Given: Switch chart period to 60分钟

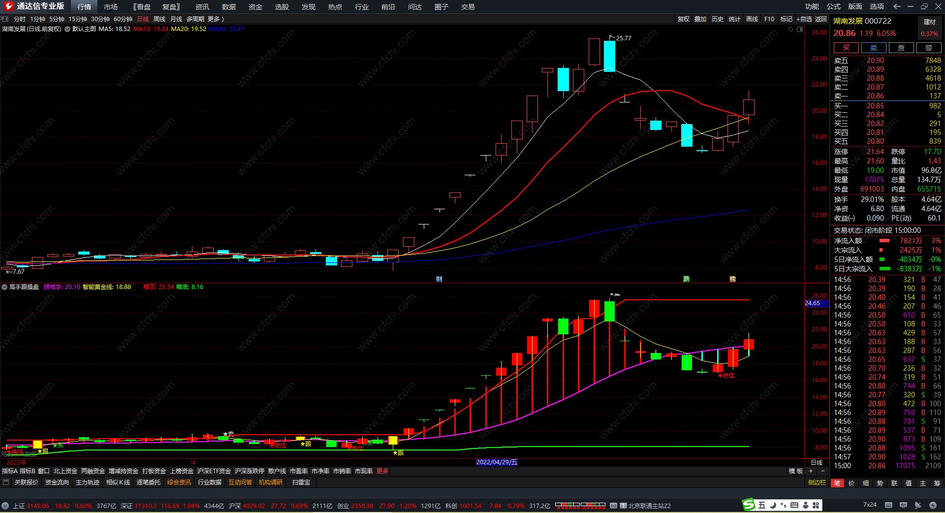Looking at the screenshot, I should click(123, 19).
